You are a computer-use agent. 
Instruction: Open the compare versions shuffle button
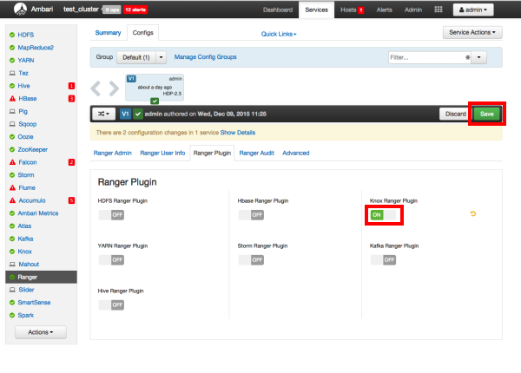pos(103,114)
